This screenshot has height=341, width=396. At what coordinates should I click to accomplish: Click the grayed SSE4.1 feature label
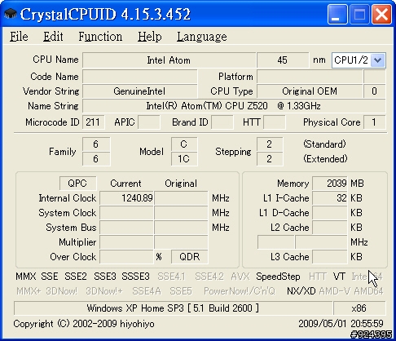(x=172, y=277)
